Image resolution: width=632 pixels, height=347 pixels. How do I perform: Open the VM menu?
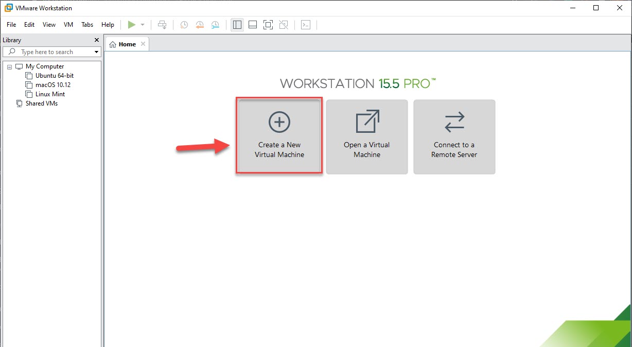pyautogui.click(x=68, y=25)
